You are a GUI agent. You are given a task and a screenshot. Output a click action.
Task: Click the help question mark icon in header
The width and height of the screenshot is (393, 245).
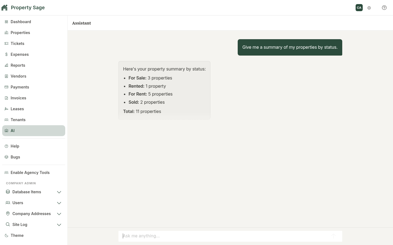click(384, 8)
